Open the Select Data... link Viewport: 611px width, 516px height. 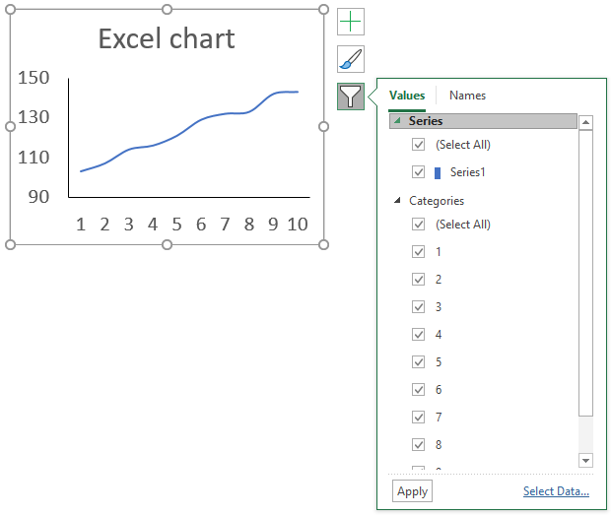click(556, 491)
